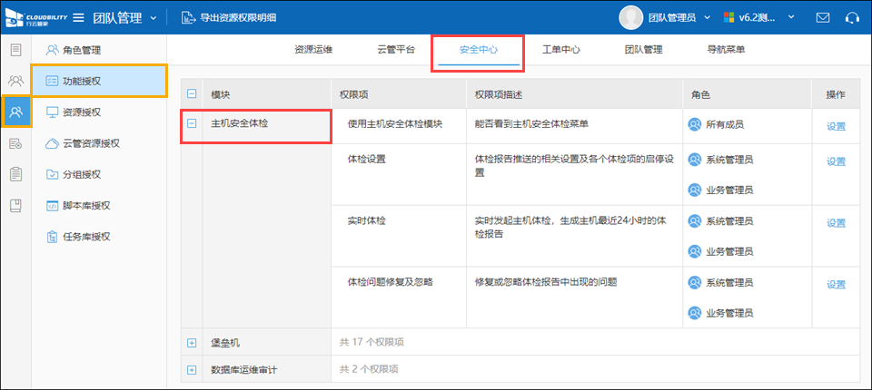Click the hamburger menu icon beside 团队管理
Screen dimensions: 872x390
click(78, 17)
